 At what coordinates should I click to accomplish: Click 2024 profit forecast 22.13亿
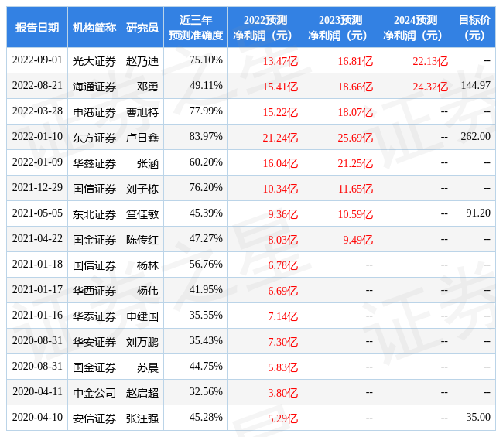point(430,61)
